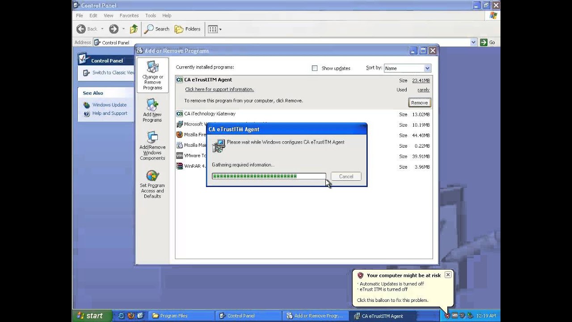The image size is (572, 322).
Task: Click the Mozilla Maintenance program icon in the list
Action: click(x=180, y=145)
